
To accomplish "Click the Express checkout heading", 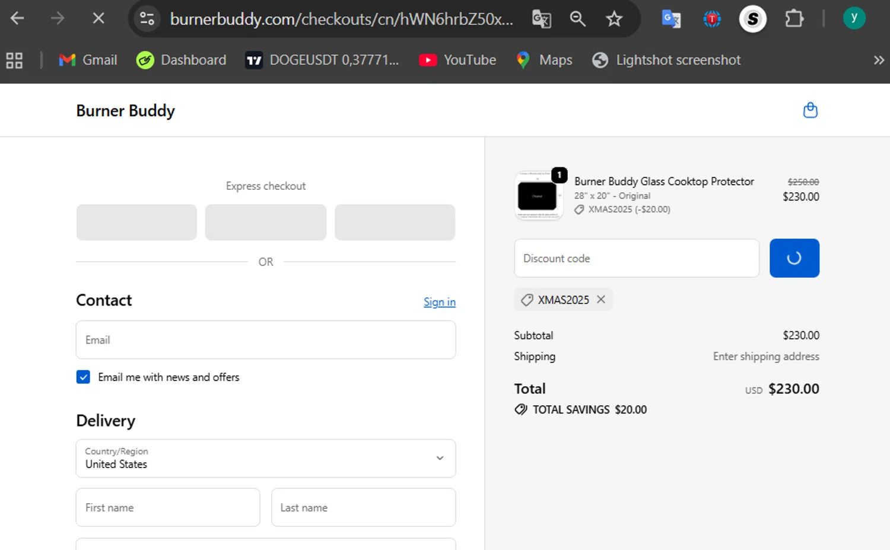I will [x=266, y=186].
